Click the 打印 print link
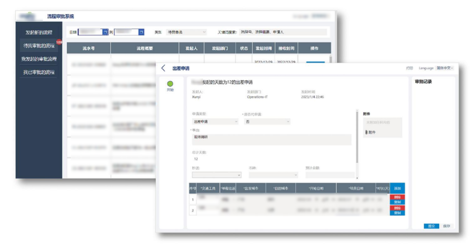472x245 pixels. click(x=409, y=68)
